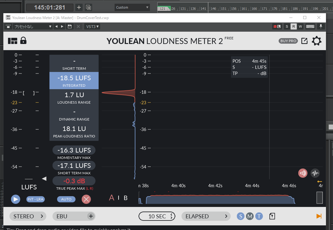This screenshot has height=230, width=333.
Task: Select the DYNAMIC RANGE tile
Action: (x=74, y=115)
